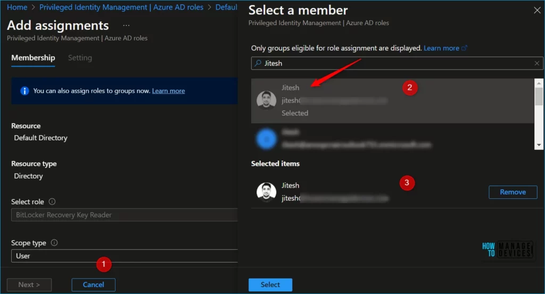This screenshot has width=545, height=294.
Task: Remove Jitesh from selected items
Action: click(513, 192)
